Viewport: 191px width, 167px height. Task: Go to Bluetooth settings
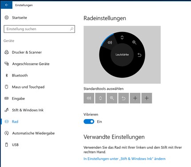(16, 76)
